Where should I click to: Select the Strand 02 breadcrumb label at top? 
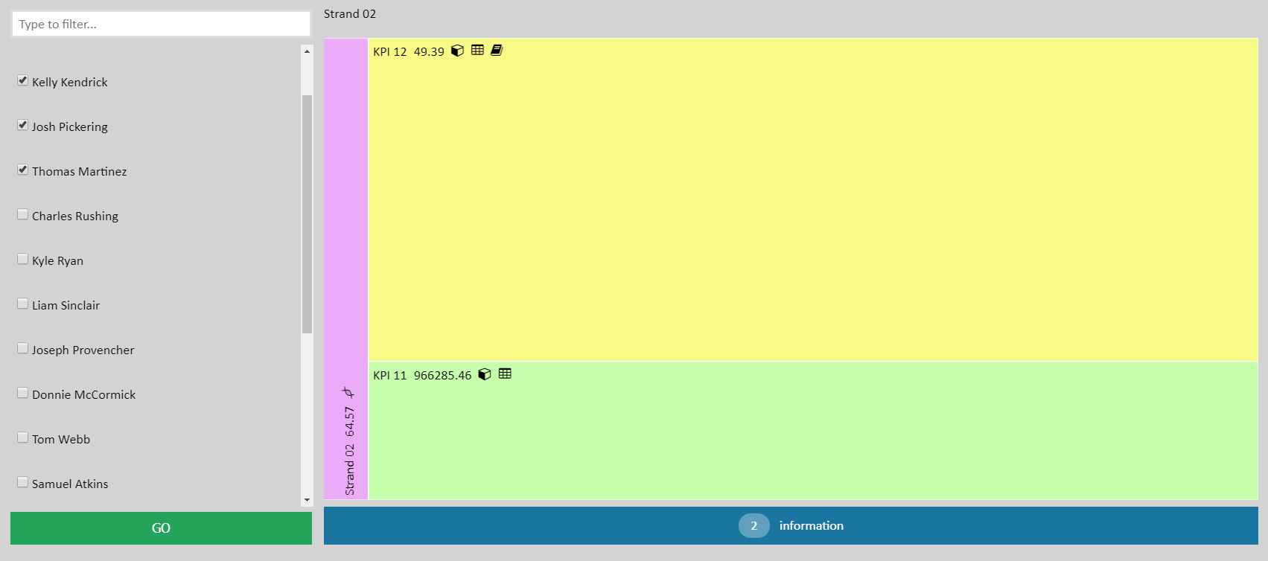[350, 14]
